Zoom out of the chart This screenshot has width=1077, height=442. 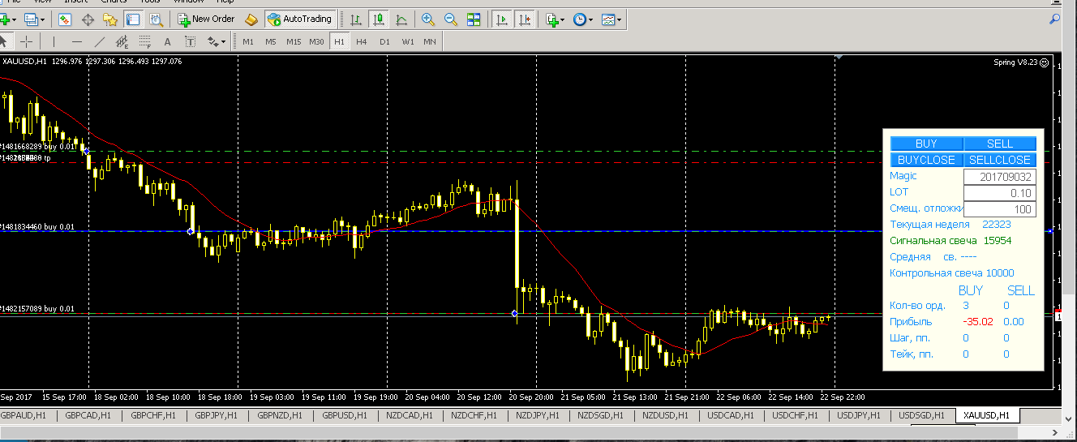pos(450,19)
